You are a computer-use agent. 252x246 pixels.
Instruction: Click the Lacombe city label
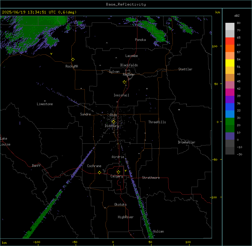point(132,56)
